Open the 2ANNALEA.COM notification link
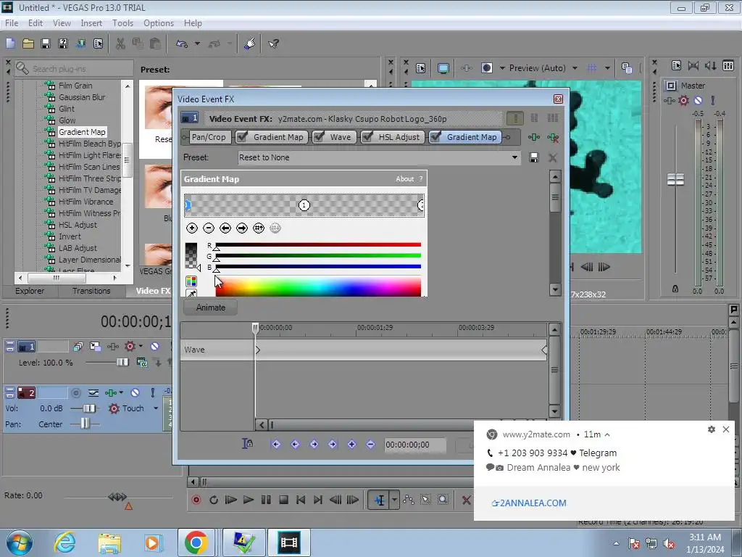This screenshot has width=742, height=557. [529, 503]
